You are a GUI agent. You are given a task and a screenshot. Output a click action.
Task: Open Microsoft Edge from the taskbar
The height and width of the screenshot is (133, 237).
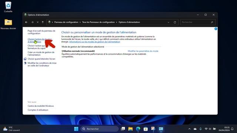coord(138,129)
